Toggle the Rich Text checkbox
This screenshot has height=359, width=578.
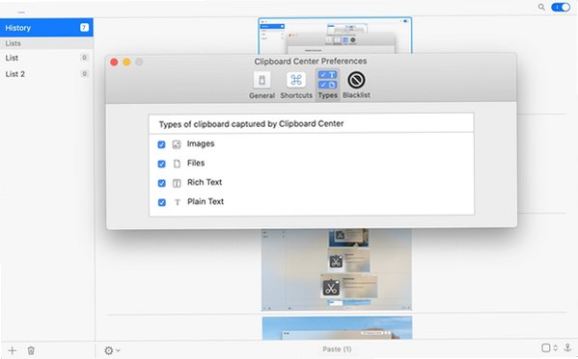pyautogui.click(x=161, y=183)
